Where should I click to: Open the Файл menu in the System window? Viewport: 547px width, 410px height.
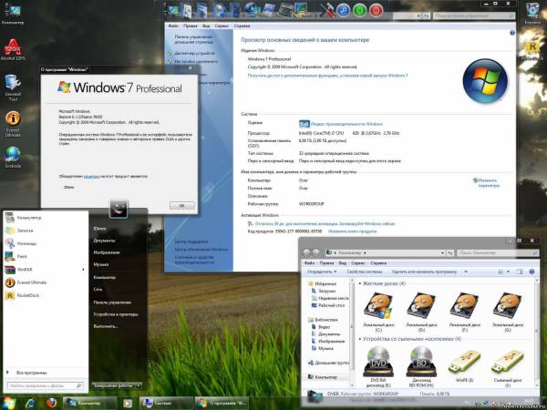coord(173,26)
